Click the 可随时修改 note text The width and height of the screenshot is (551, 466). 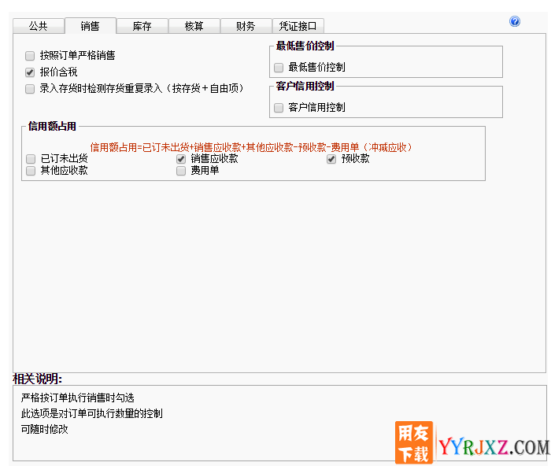pyautogui.click(x=44, y=429)
